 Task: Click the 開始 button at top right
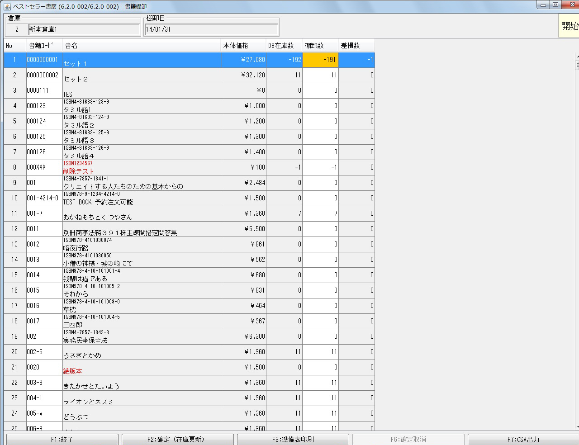pos(569,26)
